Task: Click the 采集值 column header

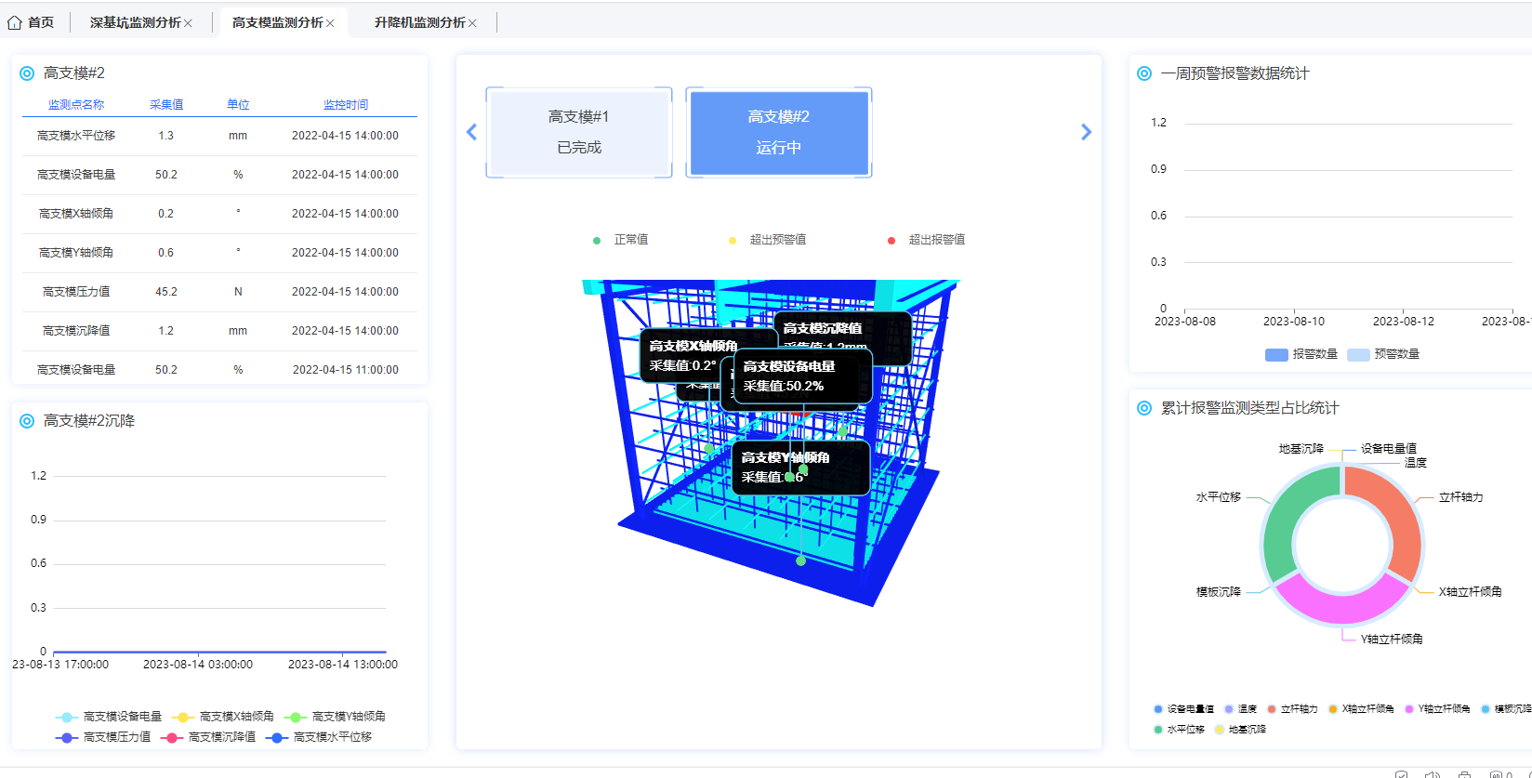Action: coord(166,105)
